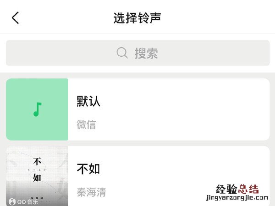
Task: Click the magnifying glass search icon
Action: tap(122, 53)
